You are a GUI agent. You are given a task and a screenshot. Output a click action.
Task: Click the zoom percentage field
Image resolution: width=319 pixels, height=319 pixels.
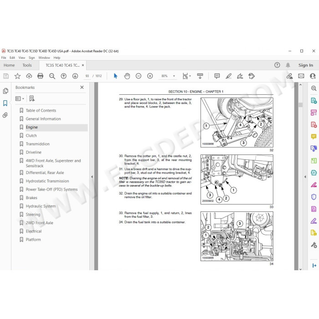coord(165,76)
